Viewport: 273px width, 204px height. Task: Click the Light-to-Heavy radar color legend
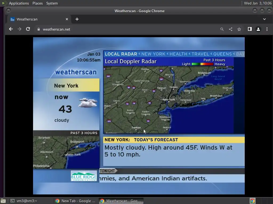click(x=202, y=64)
